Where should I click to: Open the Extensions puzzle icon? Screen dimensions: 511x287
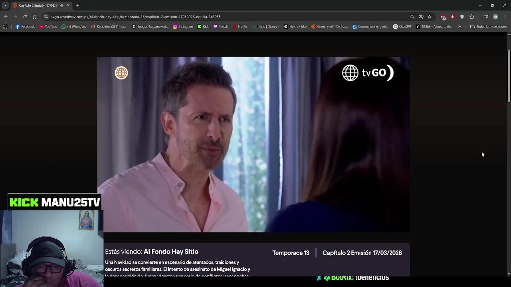pos(472,17)
